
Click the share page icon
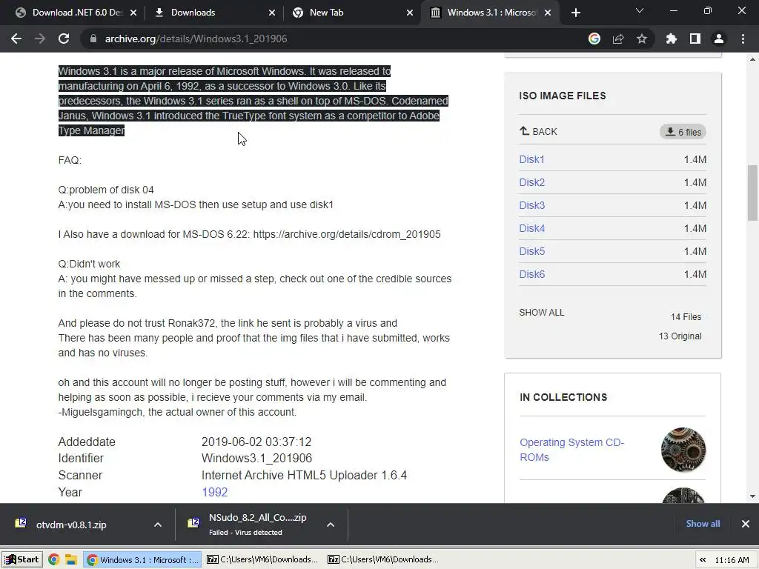pos(618,39)
